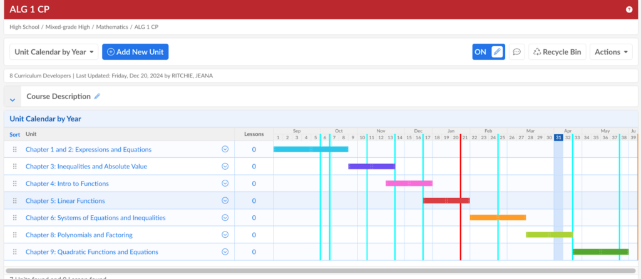Click drag handle for Chapter 5: Linear Functions

coord(15,201)
